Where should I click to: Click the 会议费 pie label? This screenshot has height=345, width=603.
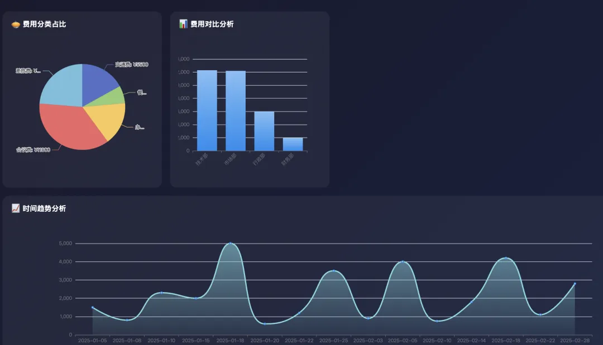click(x=33, y=150)
